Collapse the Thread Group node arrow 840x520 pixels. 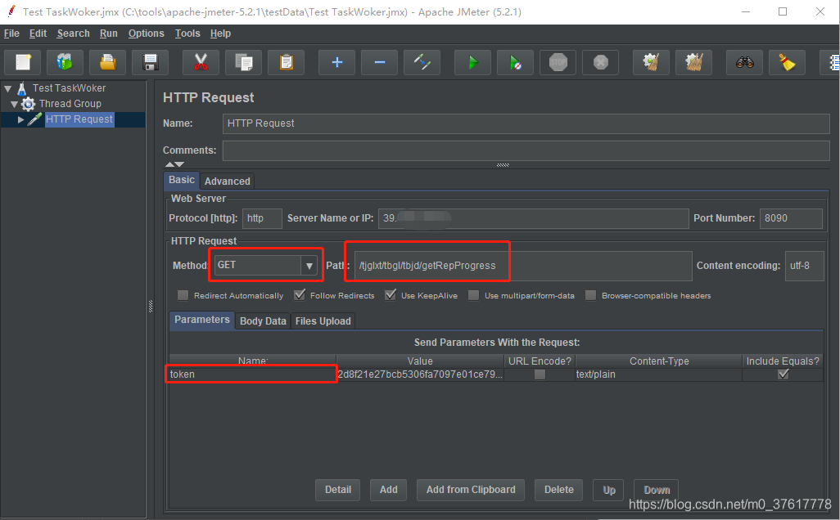coord(15,105)
